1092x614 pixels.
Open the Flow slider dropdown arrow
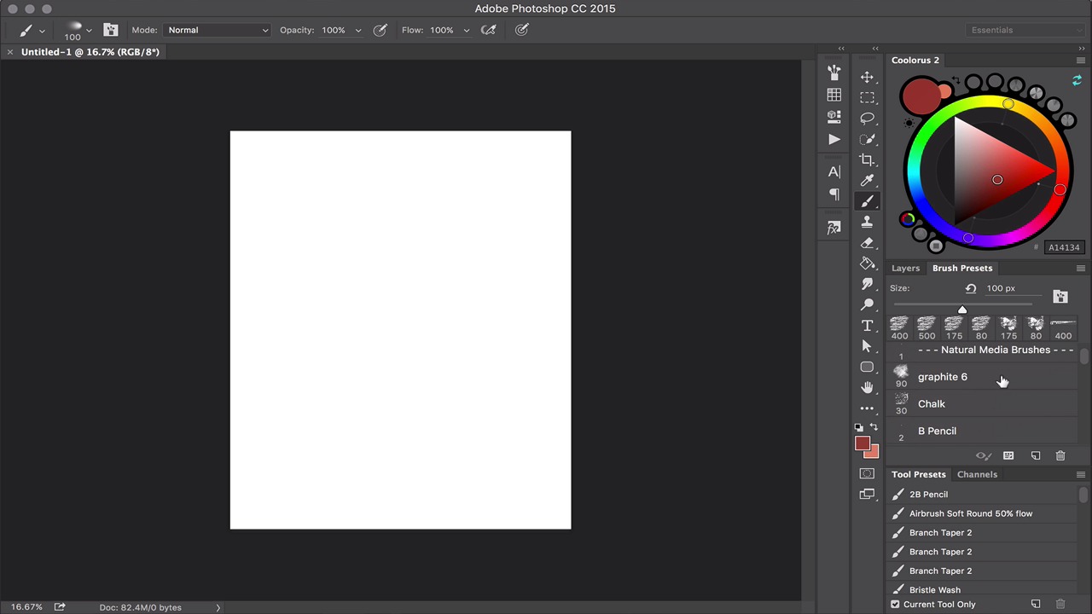point(466,30)
